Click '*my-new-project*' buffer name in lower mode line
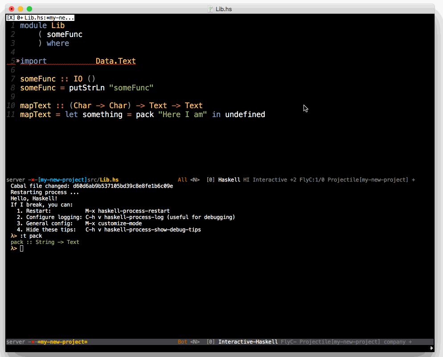This screenshot has width=443, height=357. (x=62, y=342)
